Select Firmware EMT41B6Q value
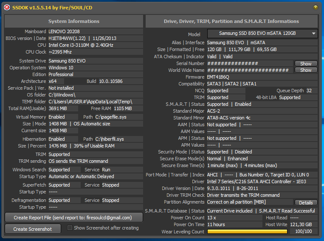 [x=218, y=77]
